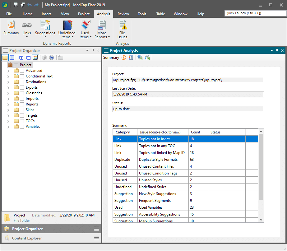Tick the checkbox next to Project root
The image size is (287, 251).
pos(16,65)
